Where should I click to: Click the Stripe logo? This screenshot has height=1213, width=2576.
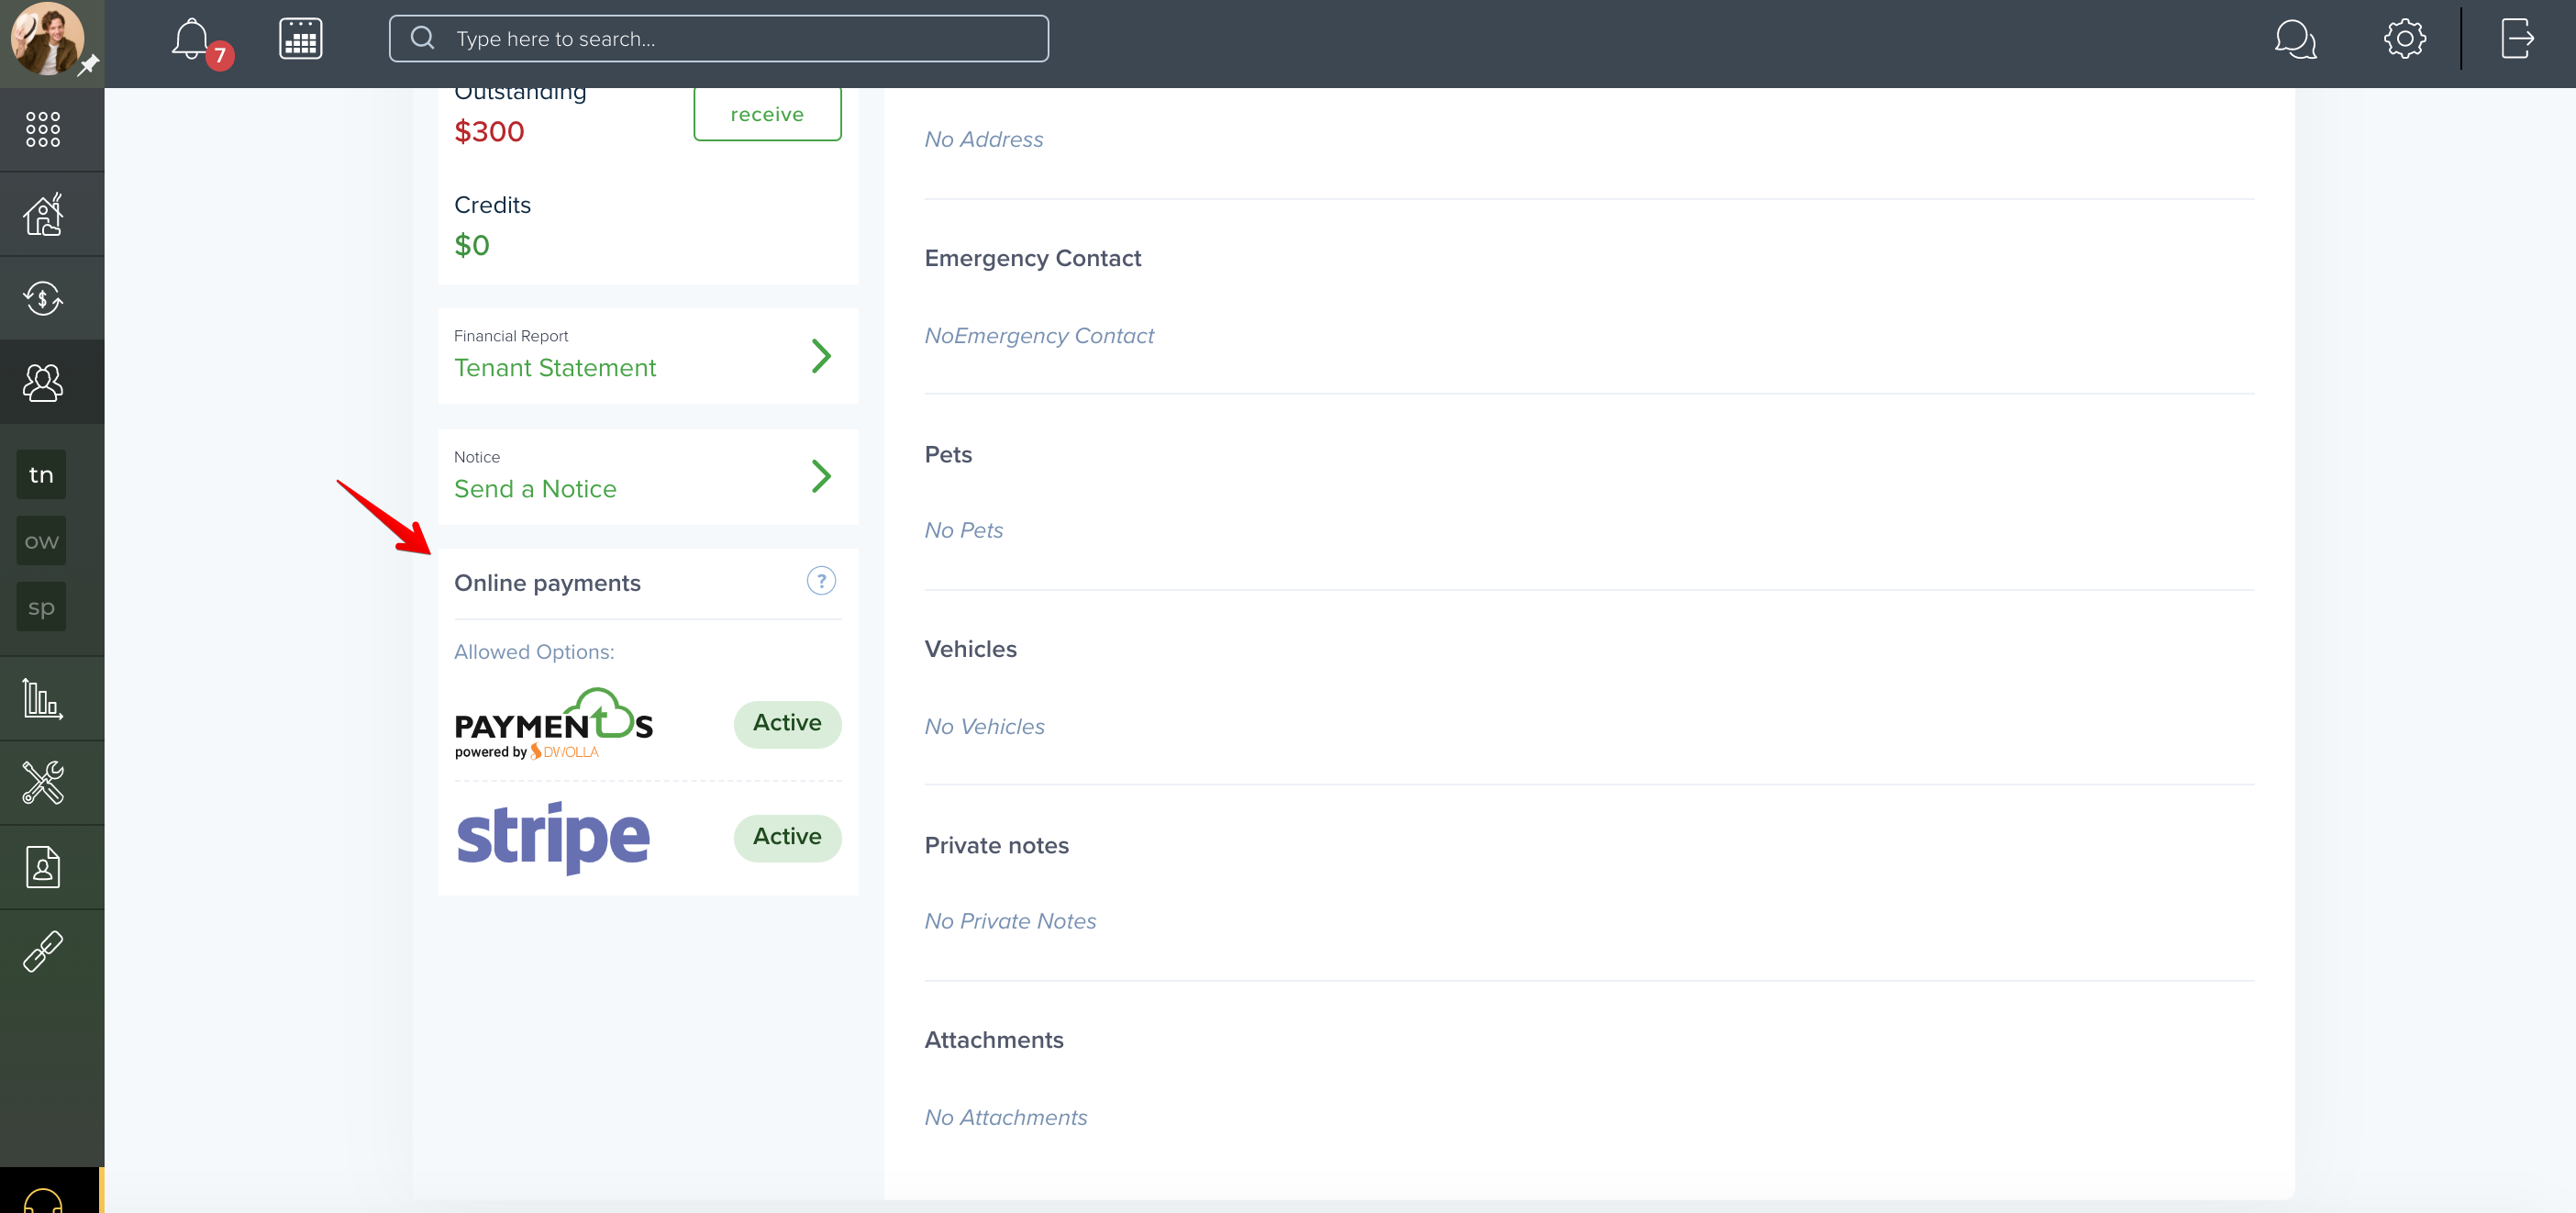(553, 837)
